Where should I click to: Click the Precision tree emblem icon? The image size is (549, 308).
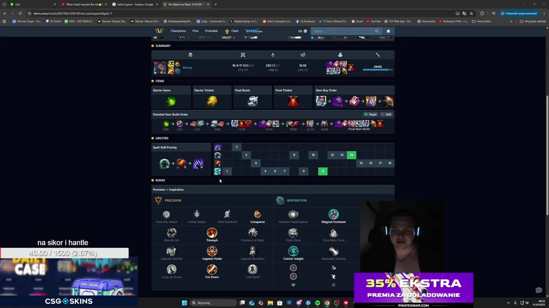[158, 200]
